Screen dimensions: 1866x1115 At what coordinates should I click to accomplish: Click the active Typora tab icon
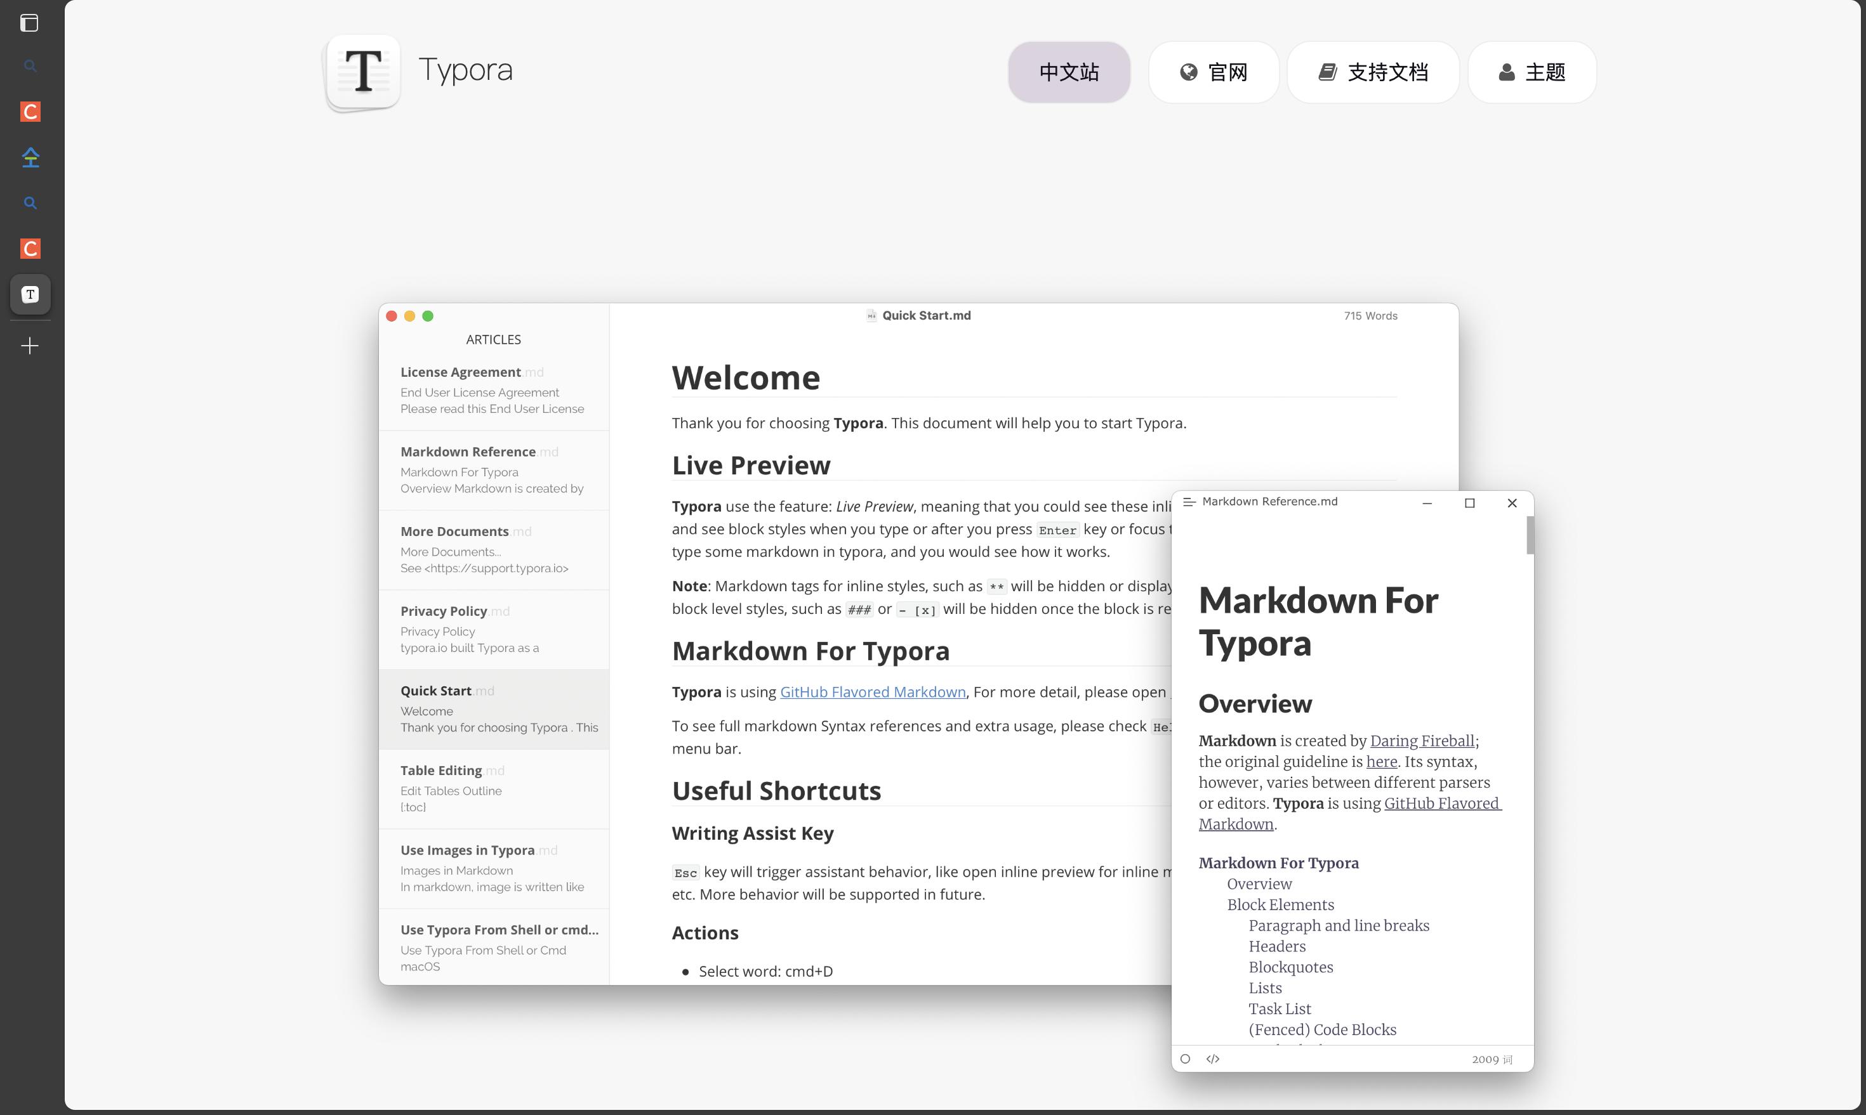click(x=30, y=294)
